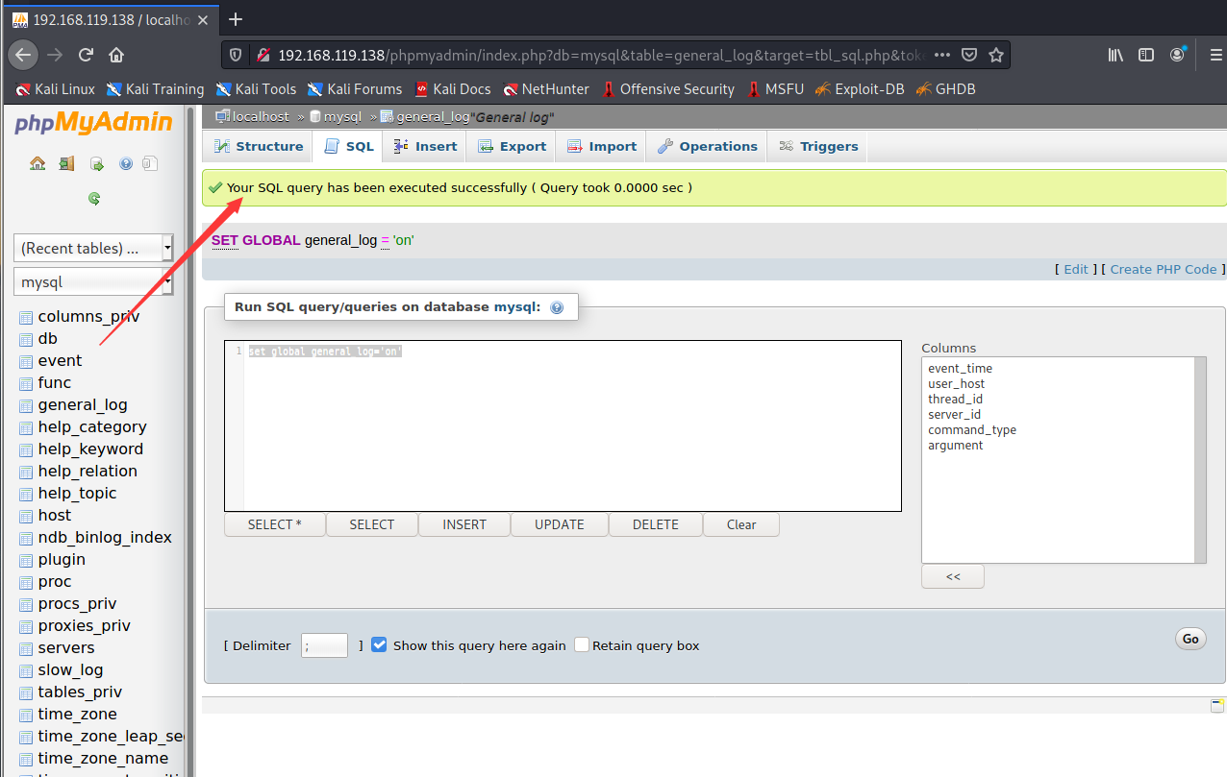Click the Clear button
This screenshot has width=1227, height=777.
tap(741, 524)
